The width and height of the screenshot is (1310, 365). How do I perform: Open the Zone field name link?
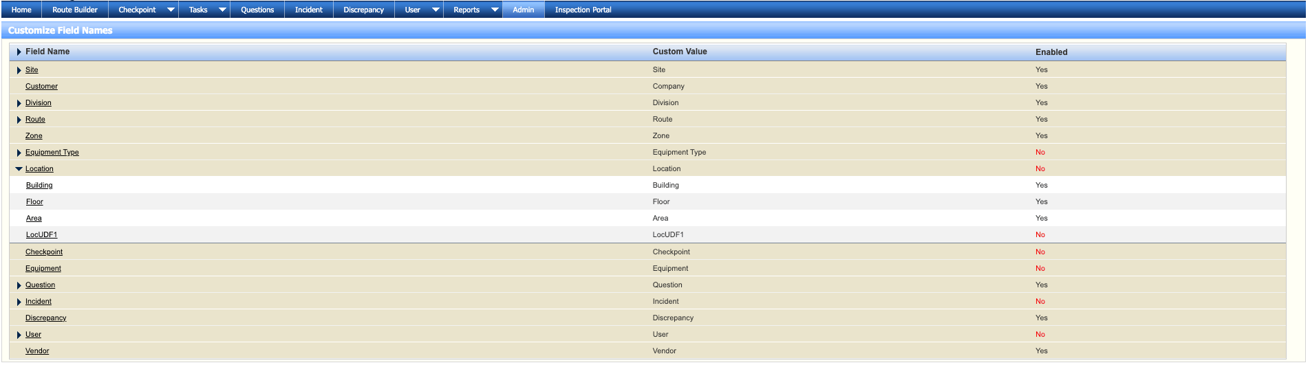(34, 136)
